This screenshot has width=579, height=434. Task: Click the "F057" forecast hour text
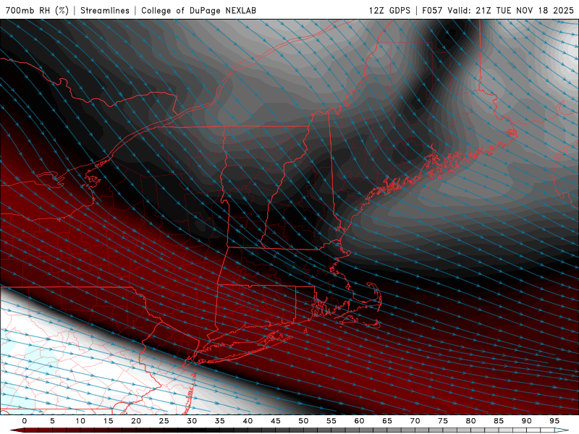433,10
